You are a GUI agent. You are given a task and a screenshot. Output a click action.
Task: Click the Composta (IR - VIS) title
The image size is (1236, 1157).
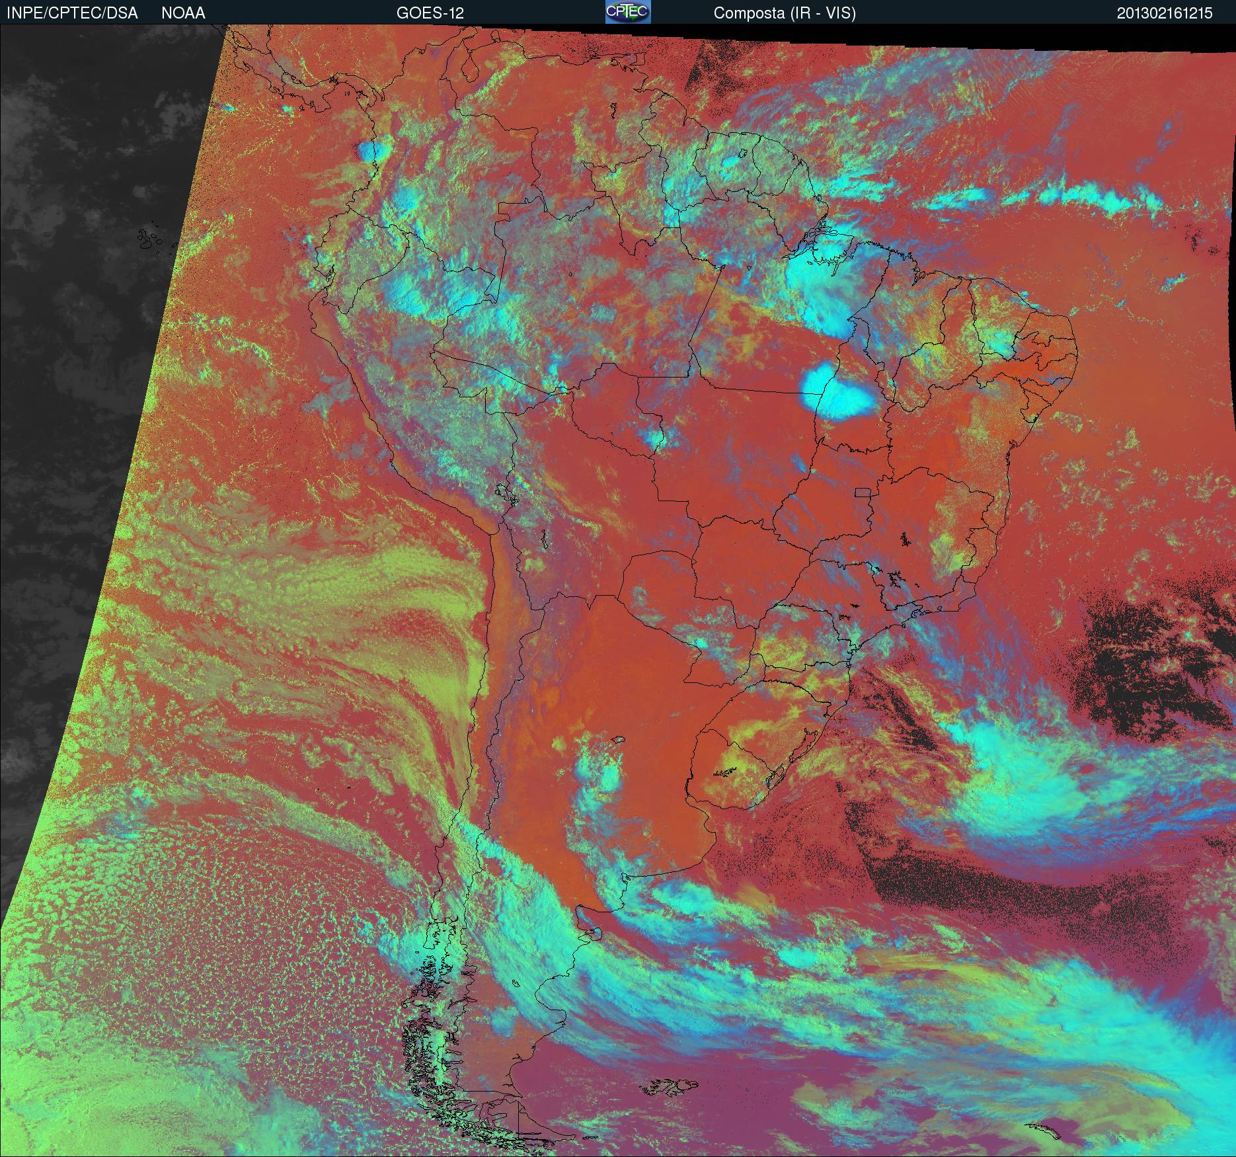click(785, 13)
